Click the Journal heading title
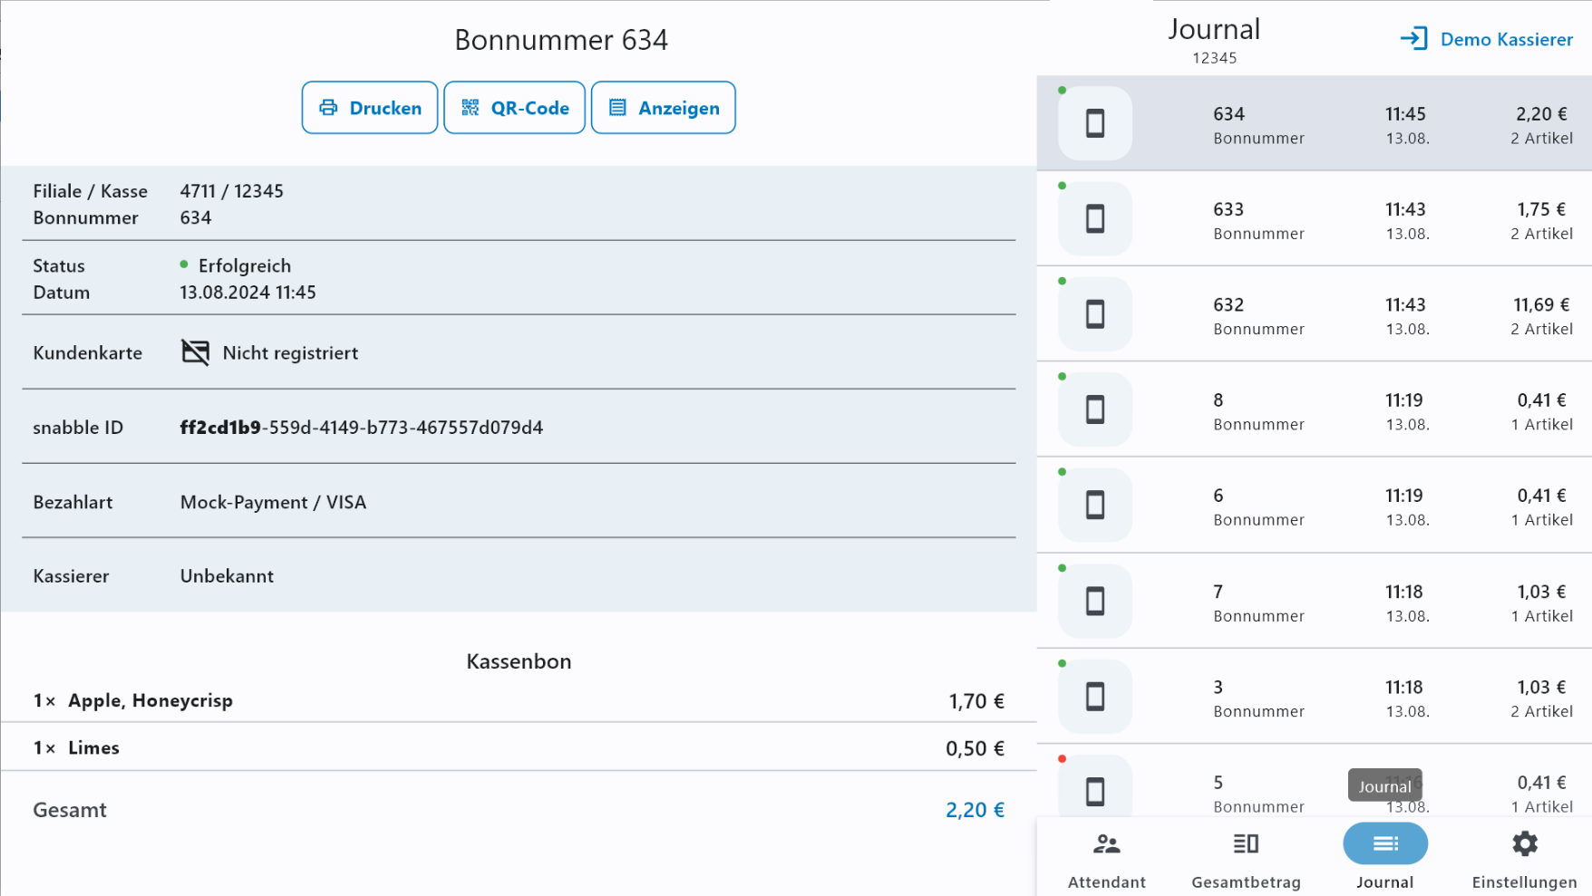The height and width of the screenshot is (896, 1592). pos(1214,29)
